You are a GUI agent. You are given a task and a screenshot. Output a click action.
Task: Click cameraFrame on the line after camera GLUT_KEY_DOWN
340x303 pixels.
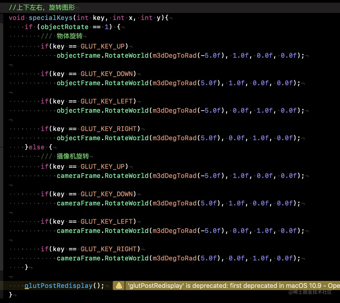tap(79, 203)
